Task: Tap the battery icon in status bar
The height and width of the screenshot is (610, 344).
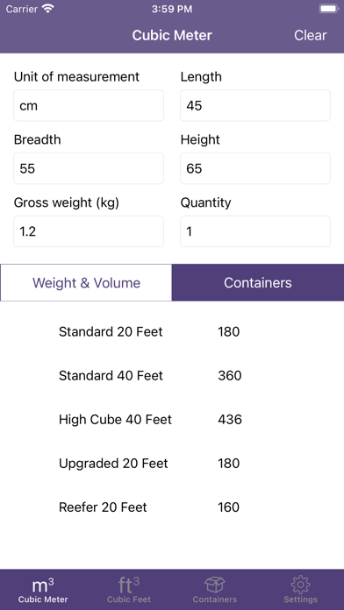Action: coord(328,9)
